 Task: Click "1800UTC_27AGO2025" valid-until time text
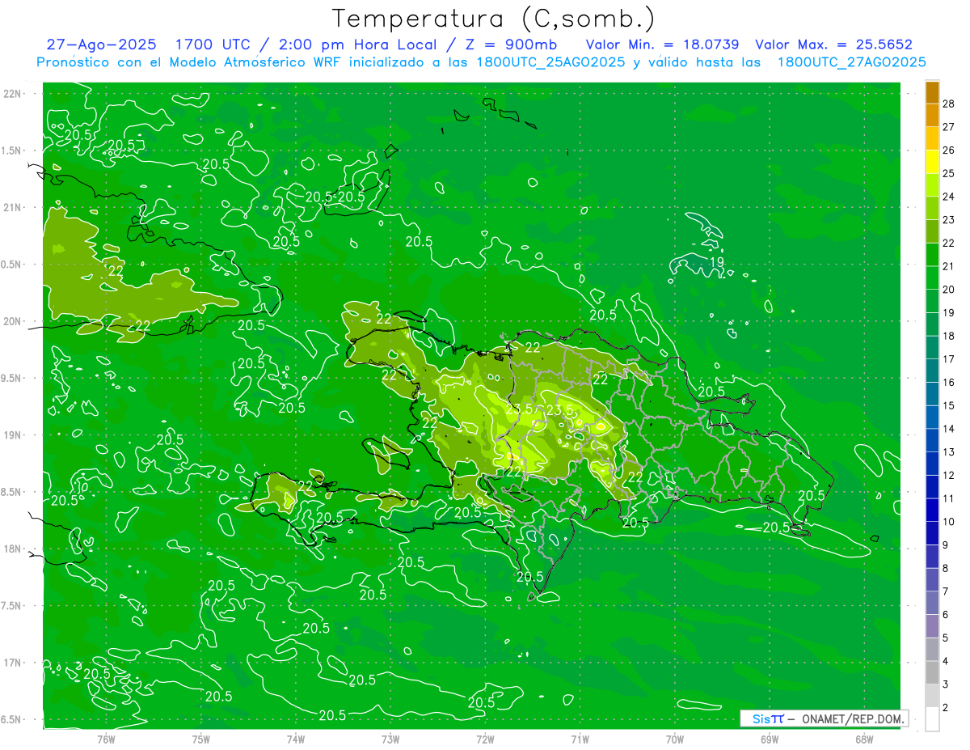[x=850, y=62]
